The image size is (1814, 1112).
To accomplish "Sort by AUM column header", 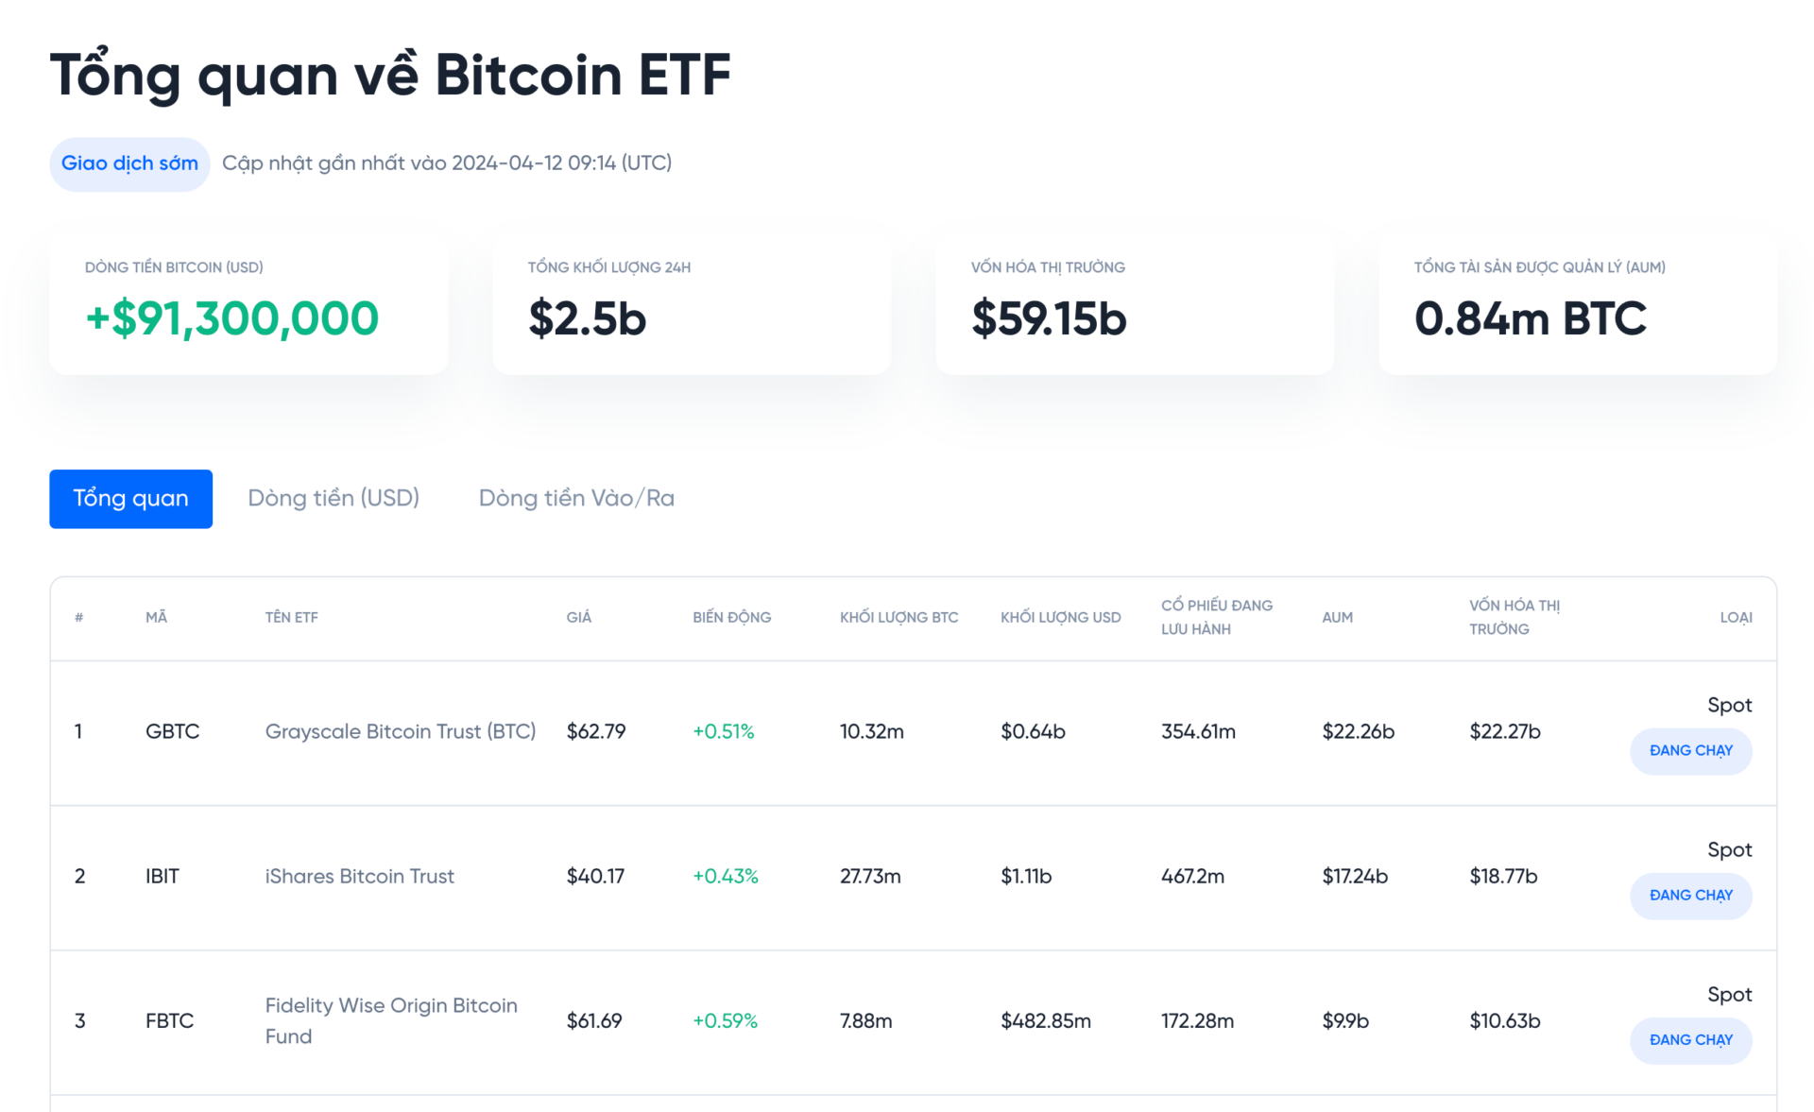I will 1337,617.
